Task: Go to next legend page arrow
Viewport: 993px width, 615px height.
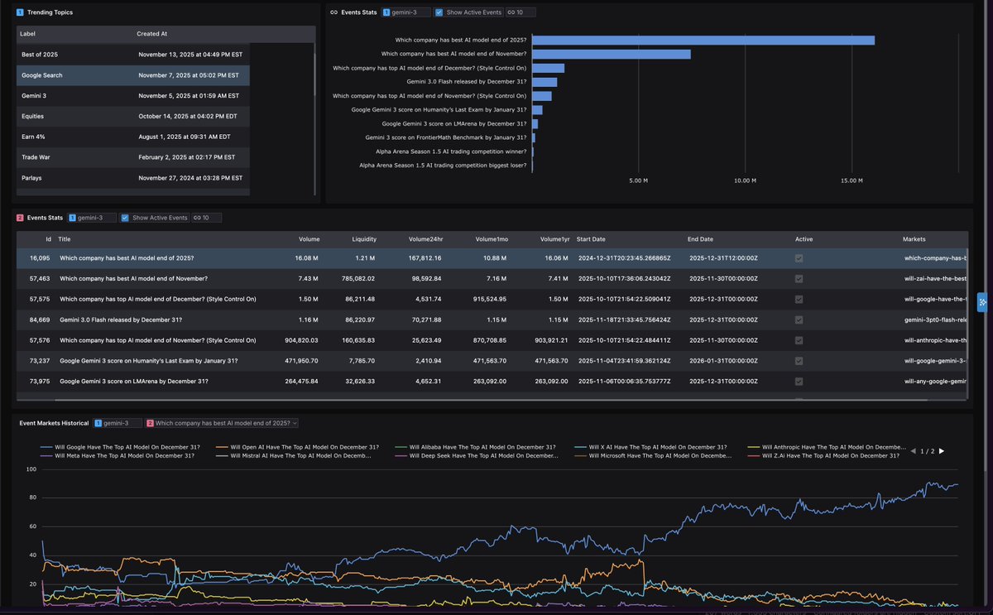Action: point(941,451)
